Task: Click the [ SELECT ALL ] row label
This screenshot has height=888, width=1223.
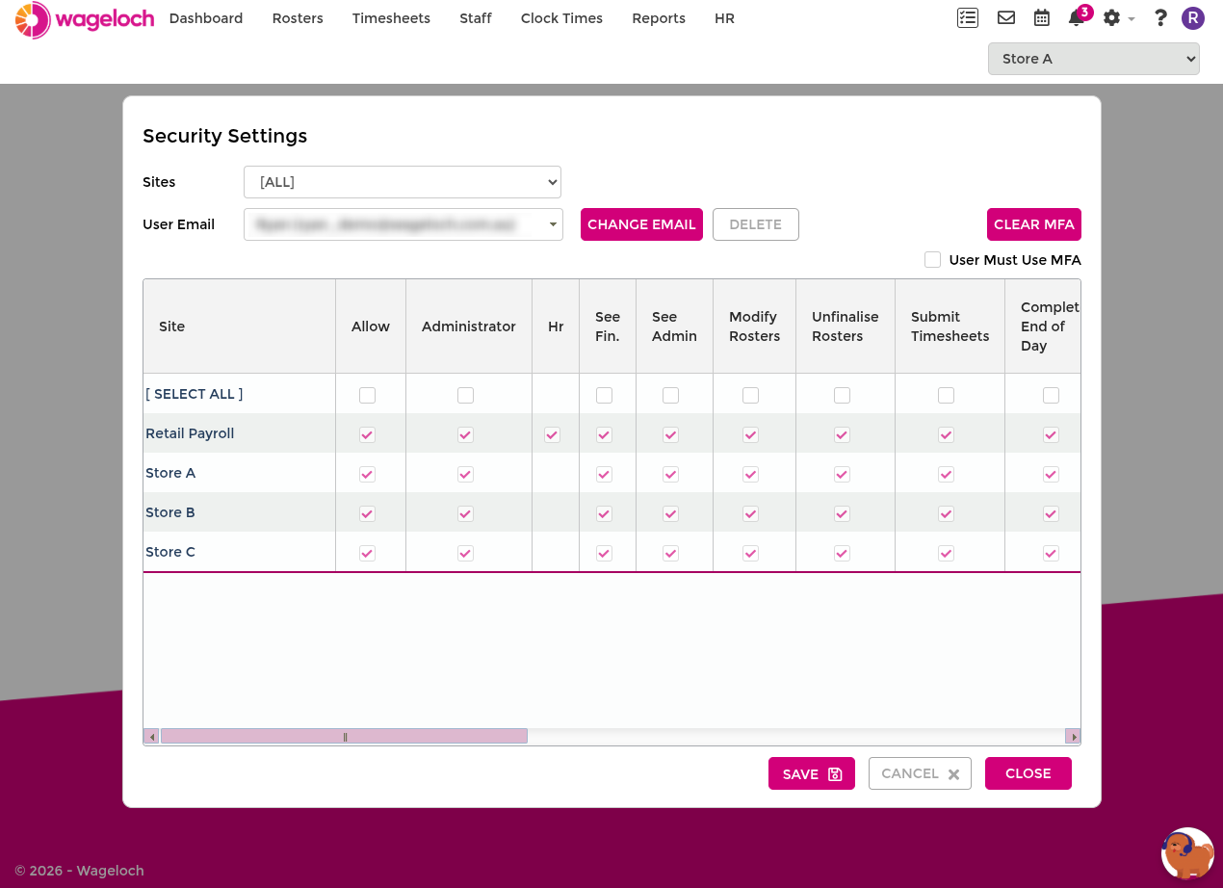Action: [x=194, y=394]
